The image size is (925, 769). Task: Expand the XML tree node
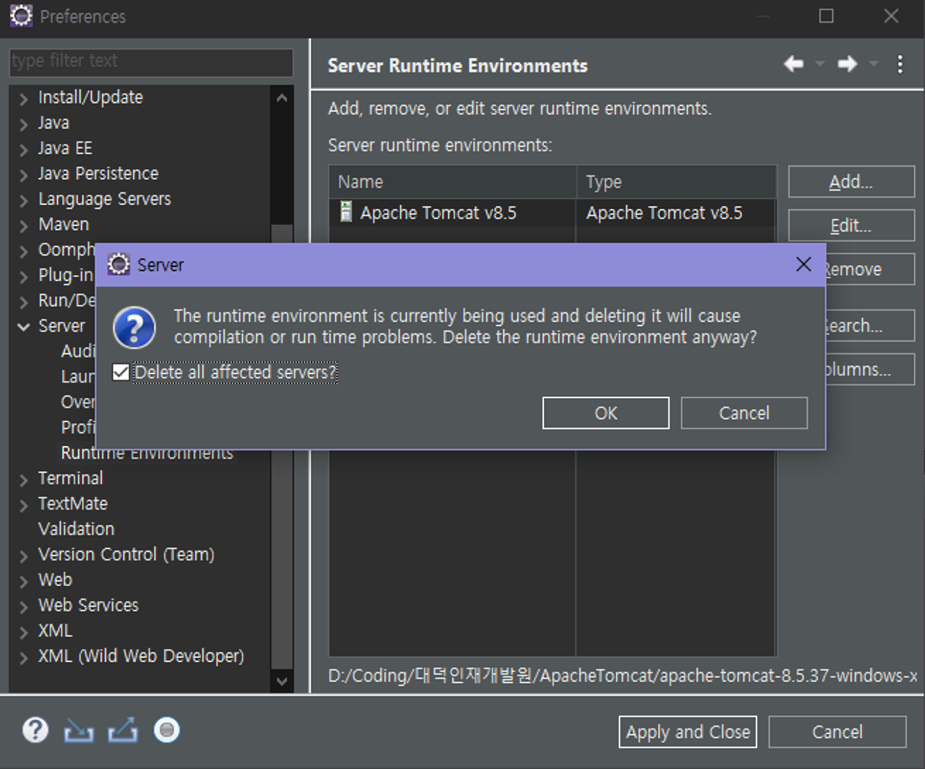tap(24, 632)
